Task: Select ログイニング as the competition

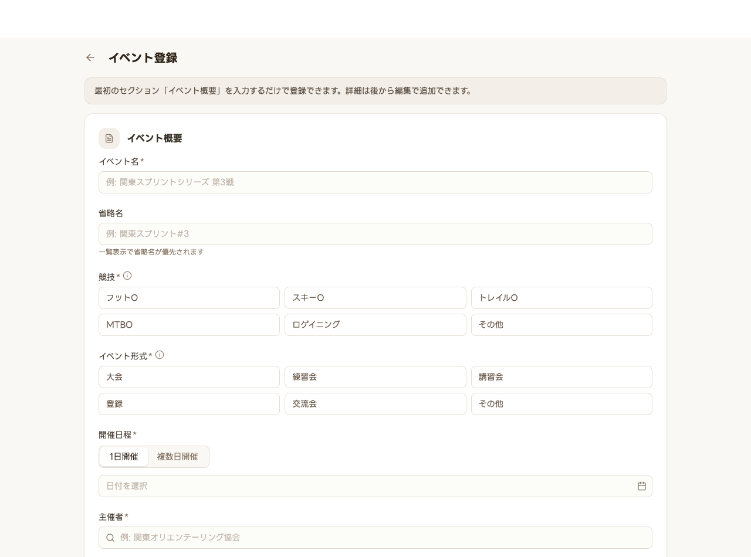Action: coord(375,325)
